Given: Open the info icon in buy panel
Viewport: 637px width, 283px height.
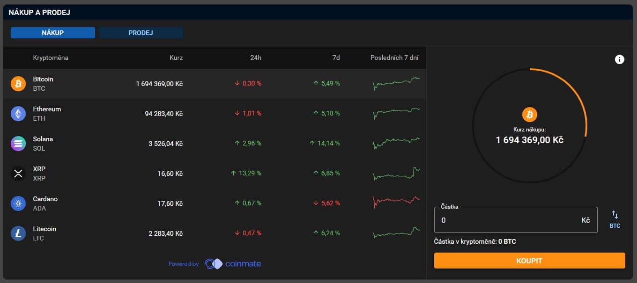Looking at the screenshot, I should pyautogui.click(x=619, y=59).
